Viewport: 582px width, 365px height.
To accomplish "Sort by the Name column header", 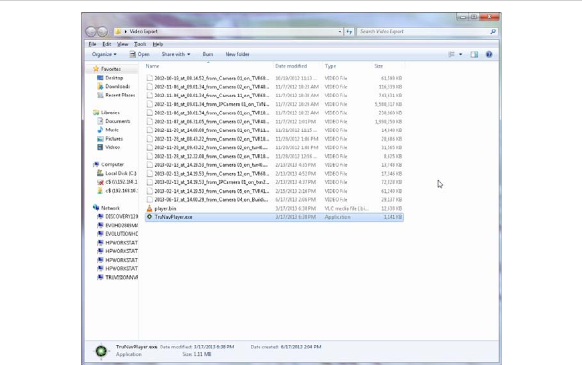I will [x=152, y=66].
